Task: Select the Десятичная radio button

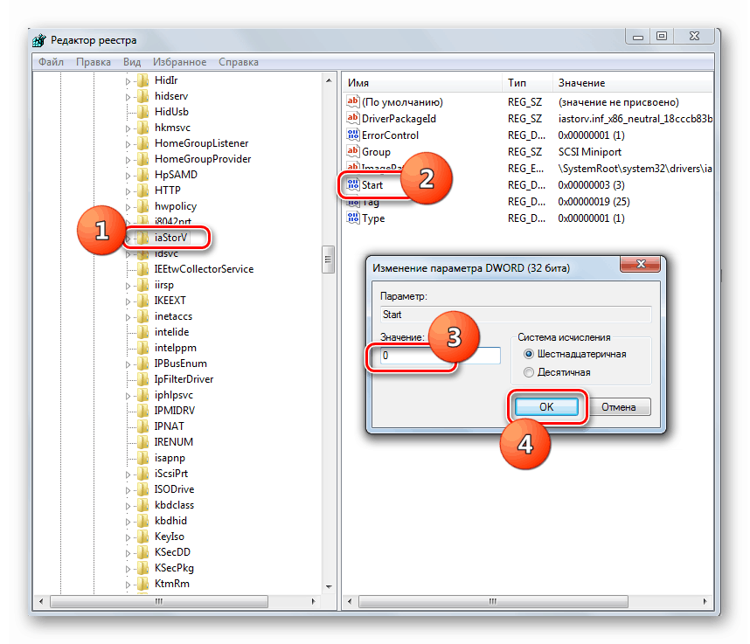Action: (x=528, y=370)
